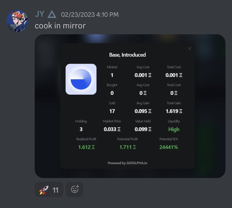The height and width of the screenshot is (208, 232).
Task: Add the rocket emoji reaction
Action: 49,190
